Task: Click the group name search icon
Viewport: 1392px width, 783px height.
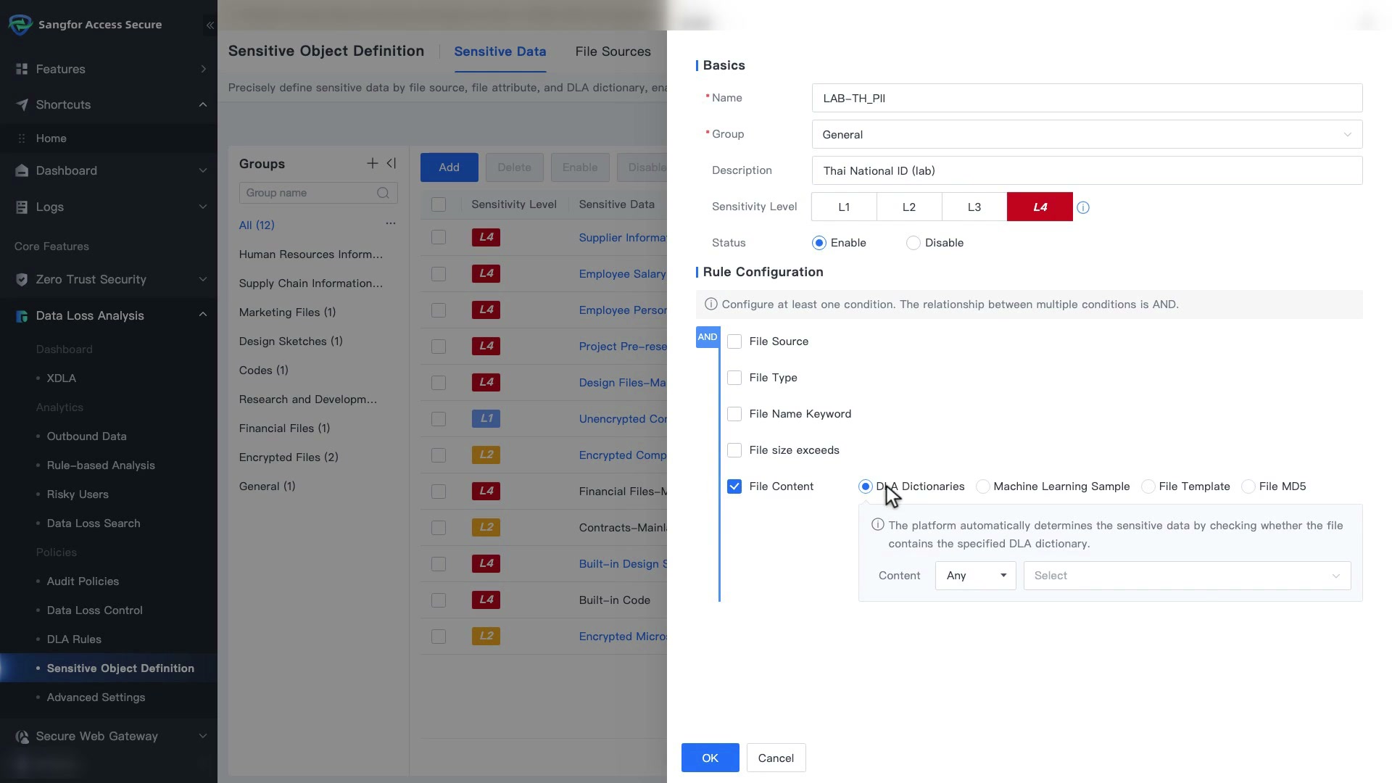Action: [383, 193]
